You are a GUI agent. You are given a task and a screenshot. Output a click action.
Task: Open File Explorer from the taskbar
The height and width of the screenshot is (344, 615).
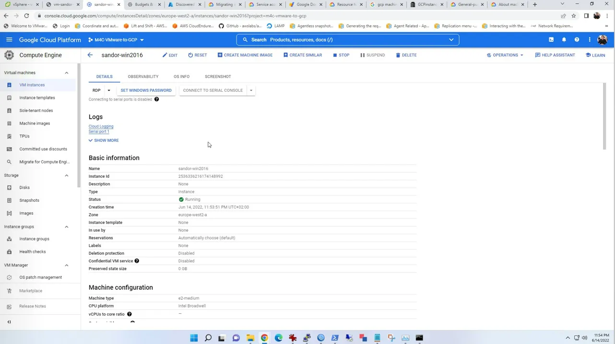pos(250,338)
